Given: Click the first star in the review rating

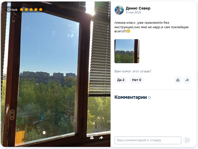Looking at the screenshot, I should tap(22, 9).
